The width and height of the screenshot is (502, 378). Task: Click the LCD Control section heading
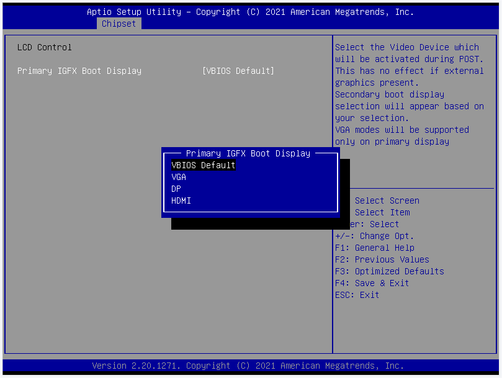(45, 47)
